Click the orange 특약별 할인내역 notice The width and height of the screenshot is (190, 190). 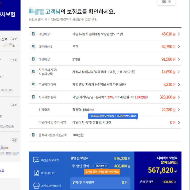point(102,172)
